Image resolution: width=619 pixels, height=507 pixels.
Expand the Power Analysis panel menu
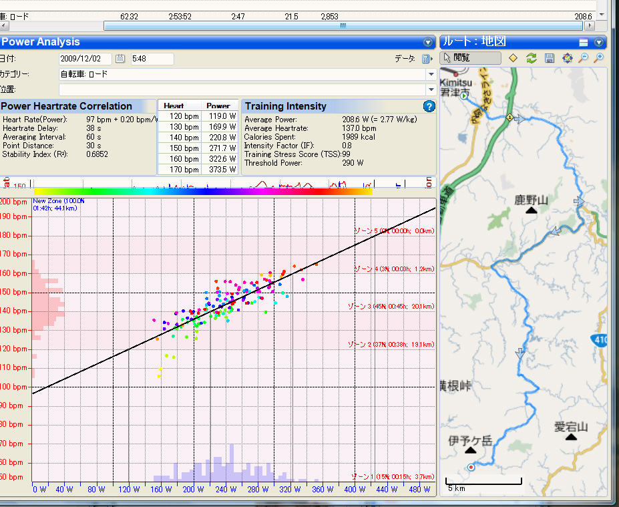428,42
